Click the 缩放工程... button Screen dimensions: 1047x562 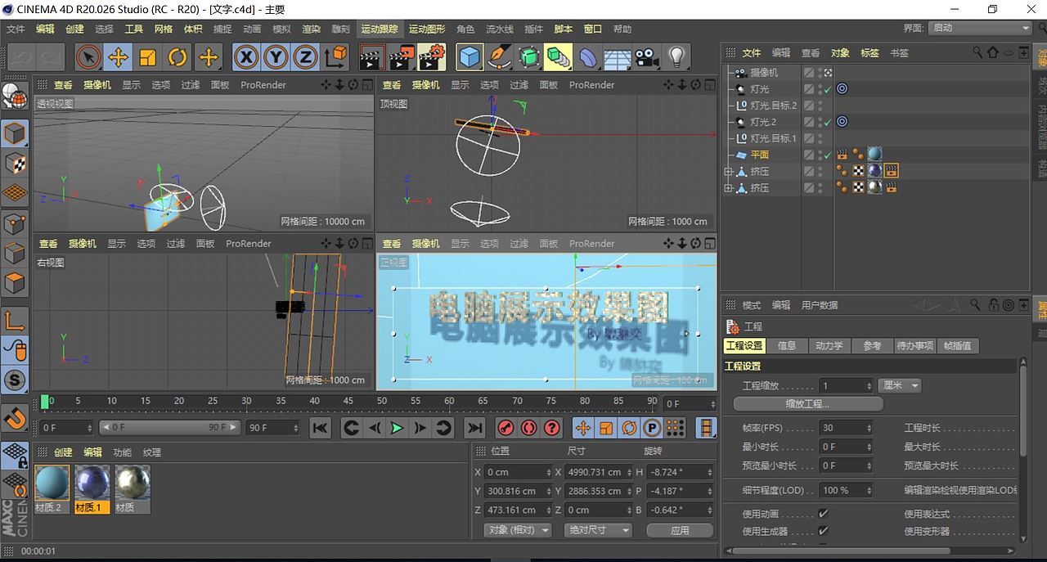(x=807, y=404)
